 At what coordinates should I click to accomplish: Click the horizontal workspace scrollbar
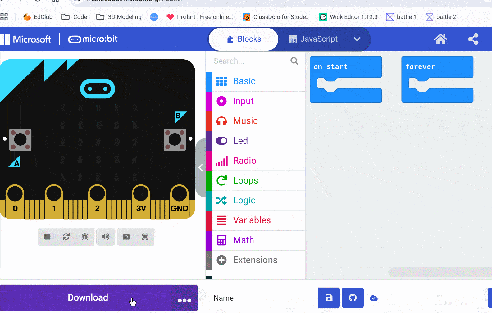(440, 272)
